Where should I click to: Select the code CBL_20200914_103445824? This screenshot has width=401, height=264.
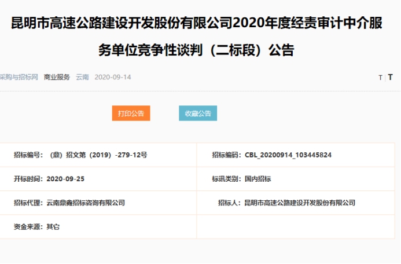click(288, 155)
